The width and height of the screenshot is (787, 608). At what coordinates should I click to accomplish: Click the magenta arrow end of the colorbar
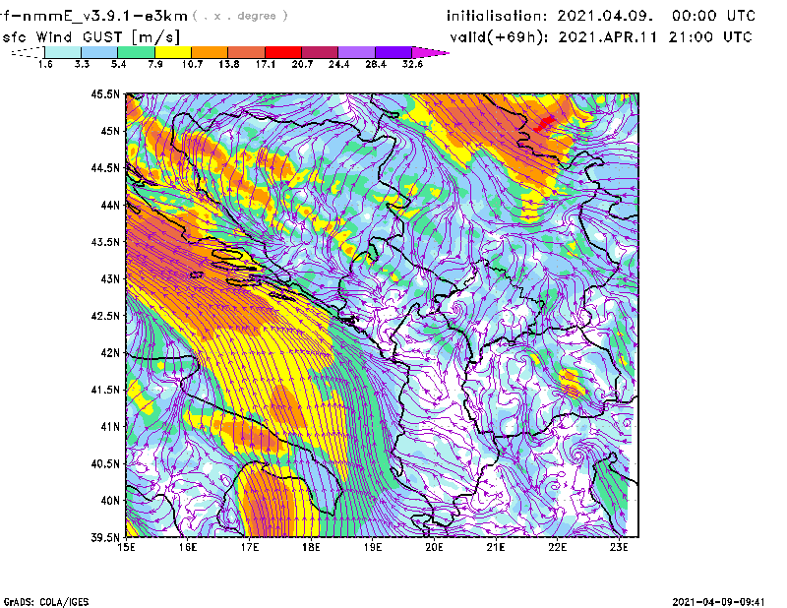430,52
